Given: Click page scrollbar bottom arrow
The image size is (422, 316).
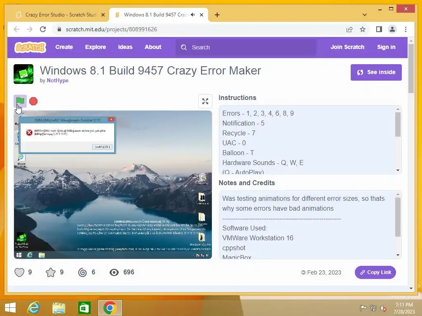Looking at the screenshot, I should 411,288.
